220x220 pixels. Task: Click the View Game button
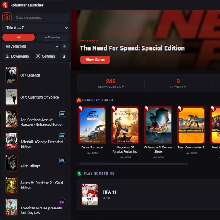click(95, 60)
